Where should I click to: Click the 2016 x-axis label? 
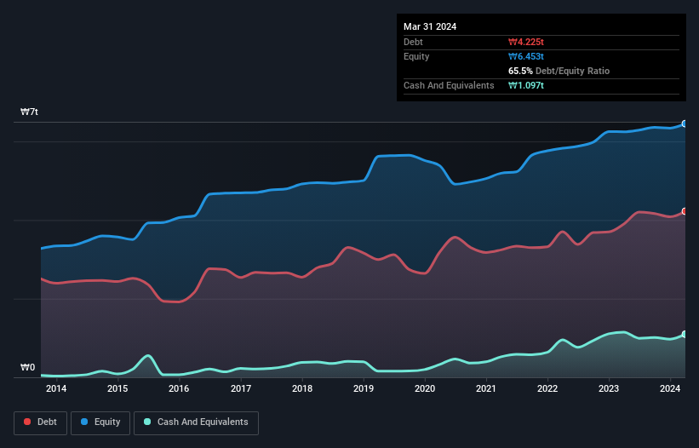[x=179, y=388]
